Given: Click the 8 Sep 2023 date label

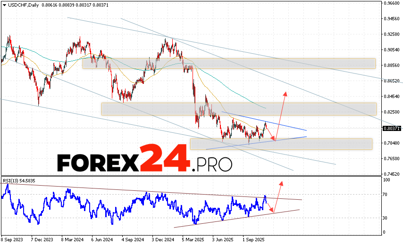Looking at the screenshot, I should [x=13, y=239].
